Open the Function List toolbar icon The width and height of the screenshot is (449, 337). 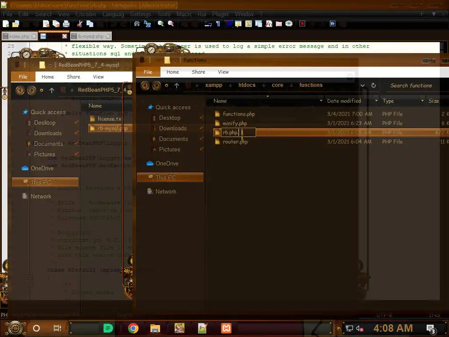click(269, 24)
